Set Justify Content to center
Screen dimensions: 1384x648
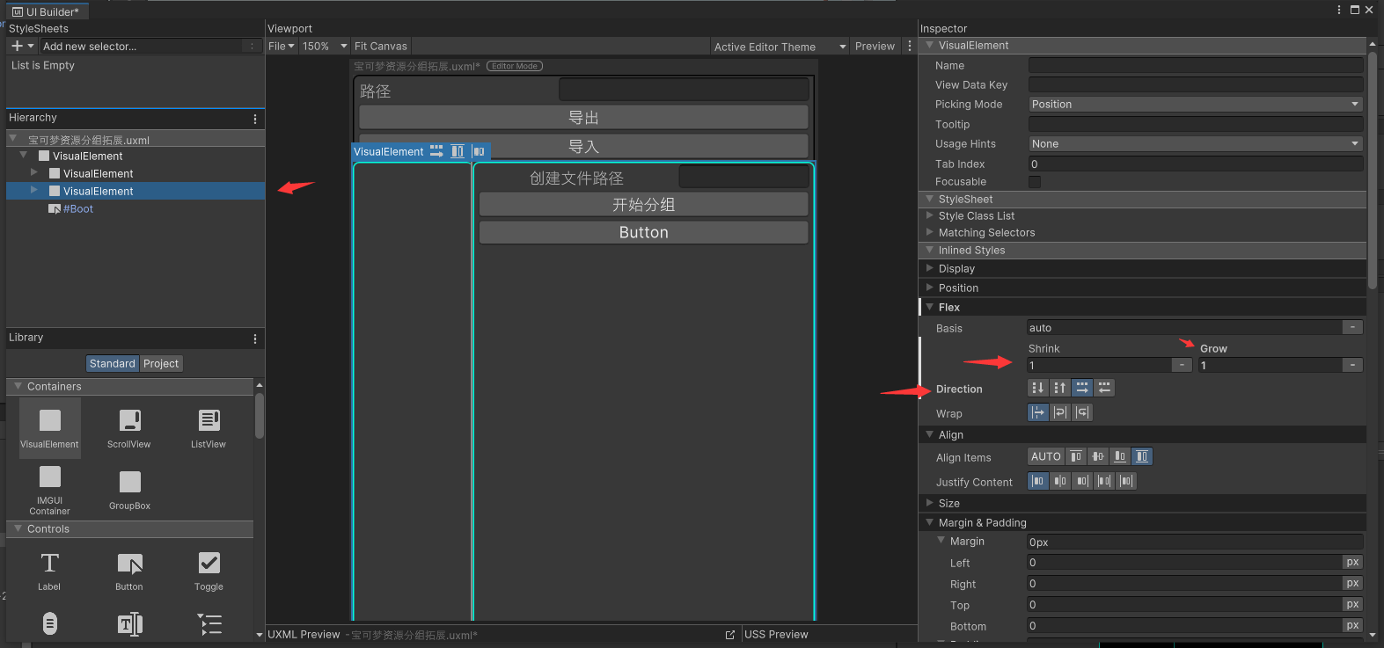[x=1060, y=481]
